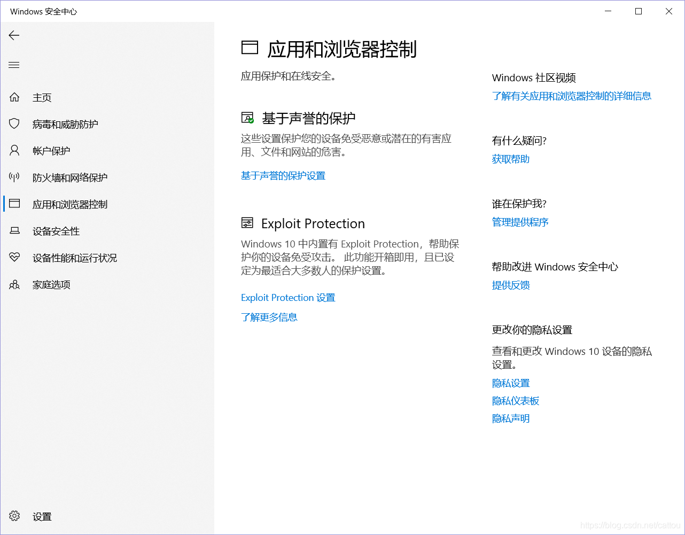Image resolution: width=685 pixels, height=535 pixels.
Task: Click the 应用保护和在线安全 subtitle
Action: point(289,76)
